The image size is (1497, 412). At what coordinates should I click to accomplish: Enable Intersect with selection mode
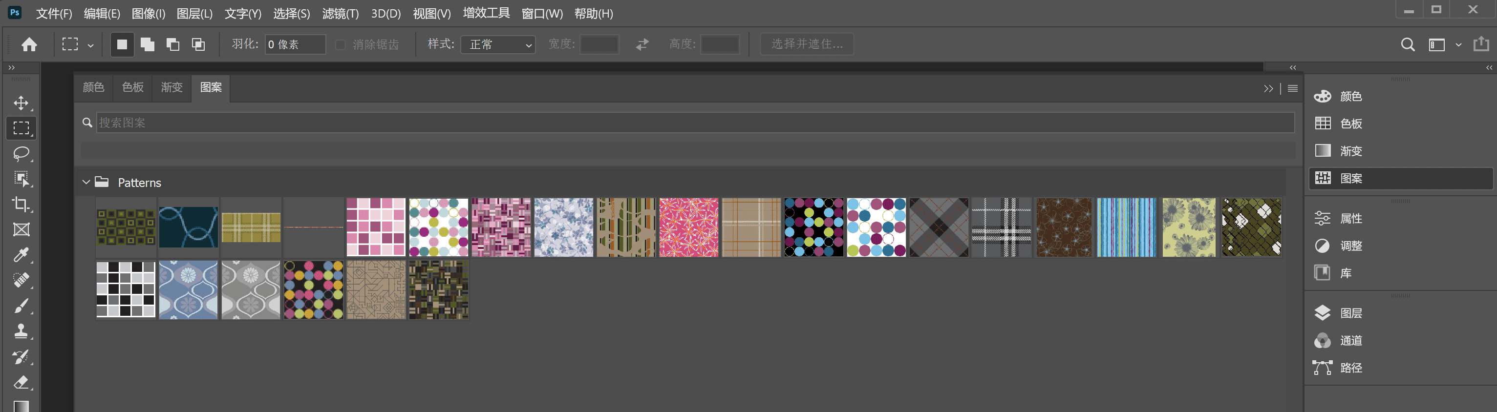coord(198,44)
